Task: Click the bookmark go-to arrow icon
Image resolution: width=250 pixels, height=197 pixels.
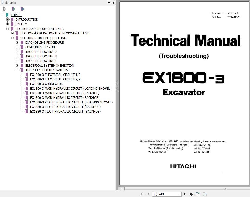Action: point(22,9)
